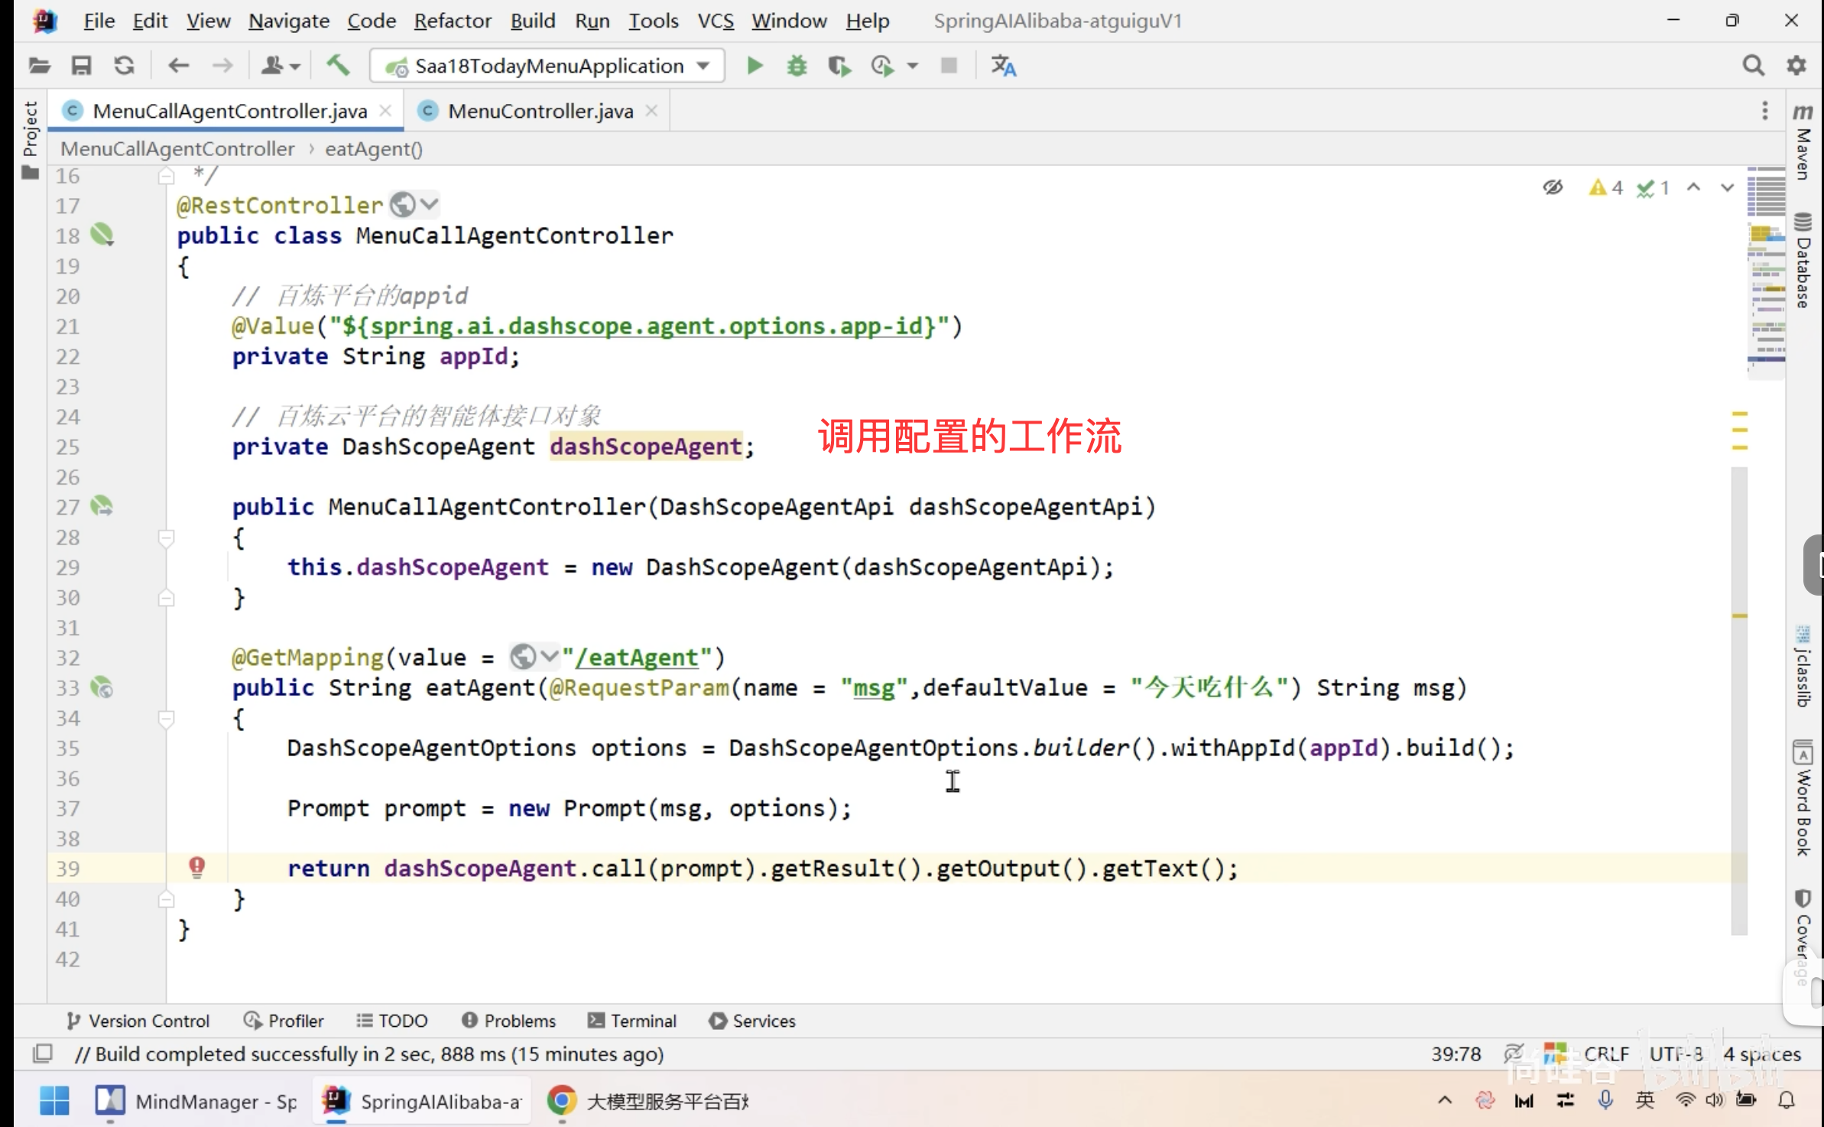
Task: Click Run with Coverage shield icon
Action: pos(839,66)
